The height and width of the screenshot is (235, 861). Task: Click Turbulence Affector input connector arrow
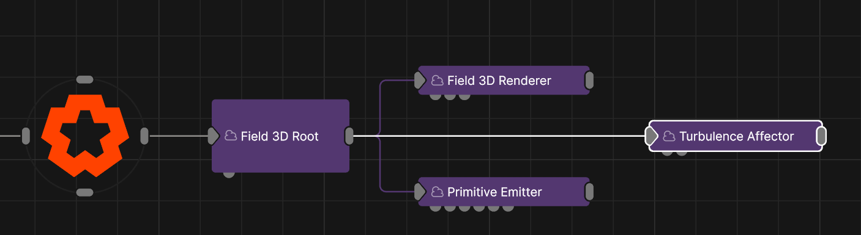tap(652, 136)
